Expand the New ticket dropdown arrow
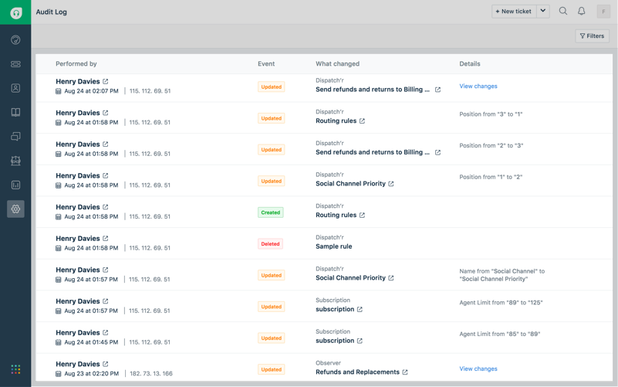Screen dimensions: 618x387 pyautogui.click(x=542, y=12)
